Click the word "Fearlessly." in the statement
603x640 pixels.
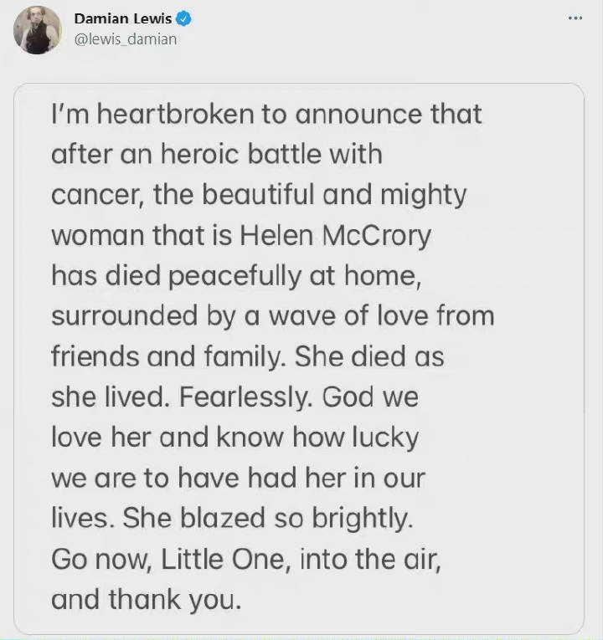246,397
